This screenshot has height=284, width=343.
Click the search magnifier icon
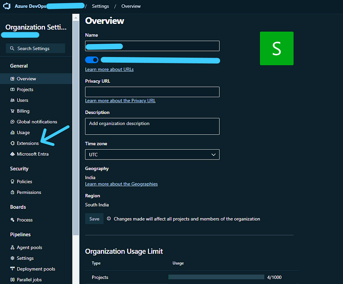pos(12,48)
